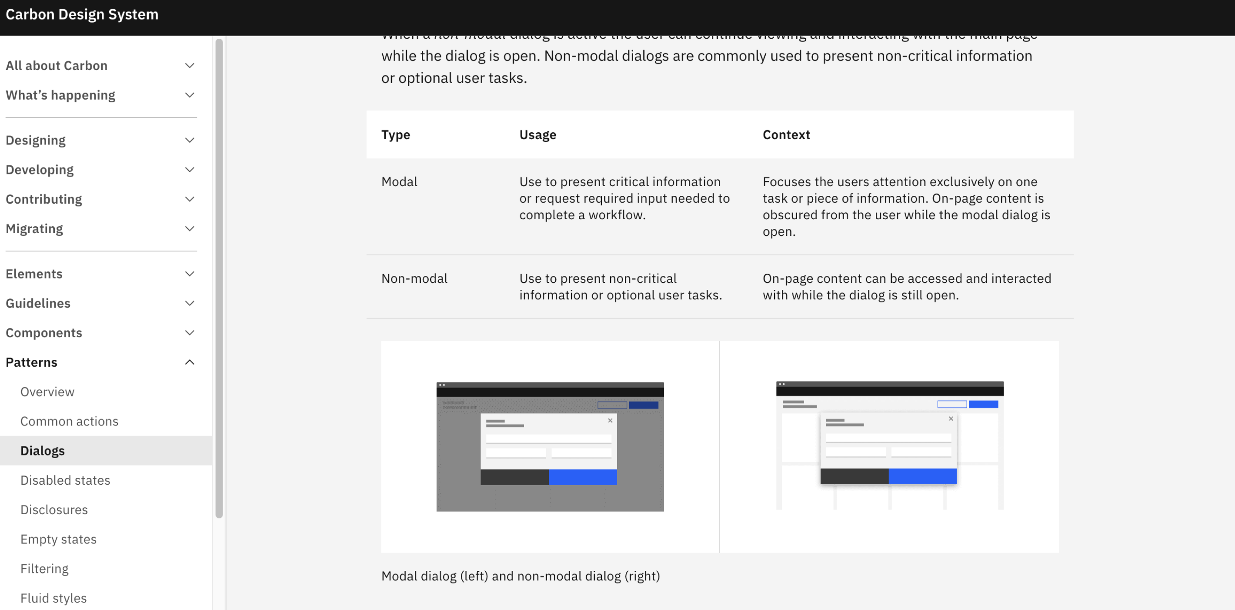
Task: Click the non-modal dialog illustration
Action: [889, 446]
